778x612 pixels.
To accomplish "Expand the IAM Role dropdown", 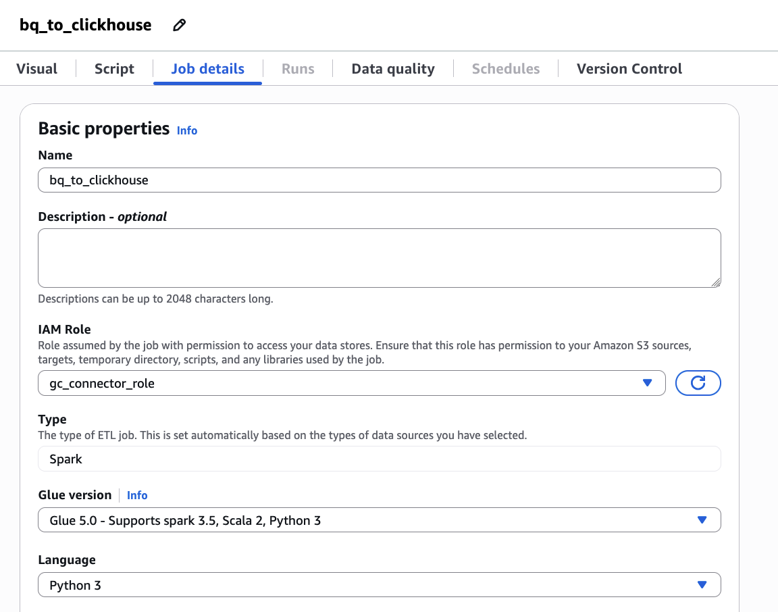I will pos(647,383).
